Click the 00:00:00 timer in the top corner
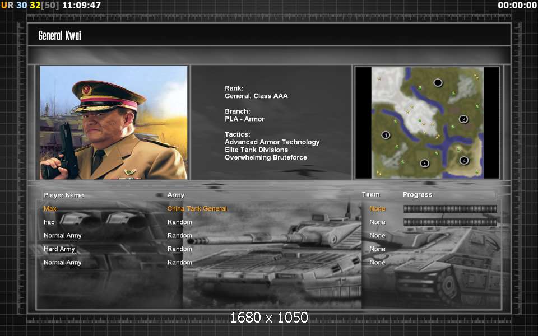The height and width of the screenshot is (336, 538). click(517, 5)
